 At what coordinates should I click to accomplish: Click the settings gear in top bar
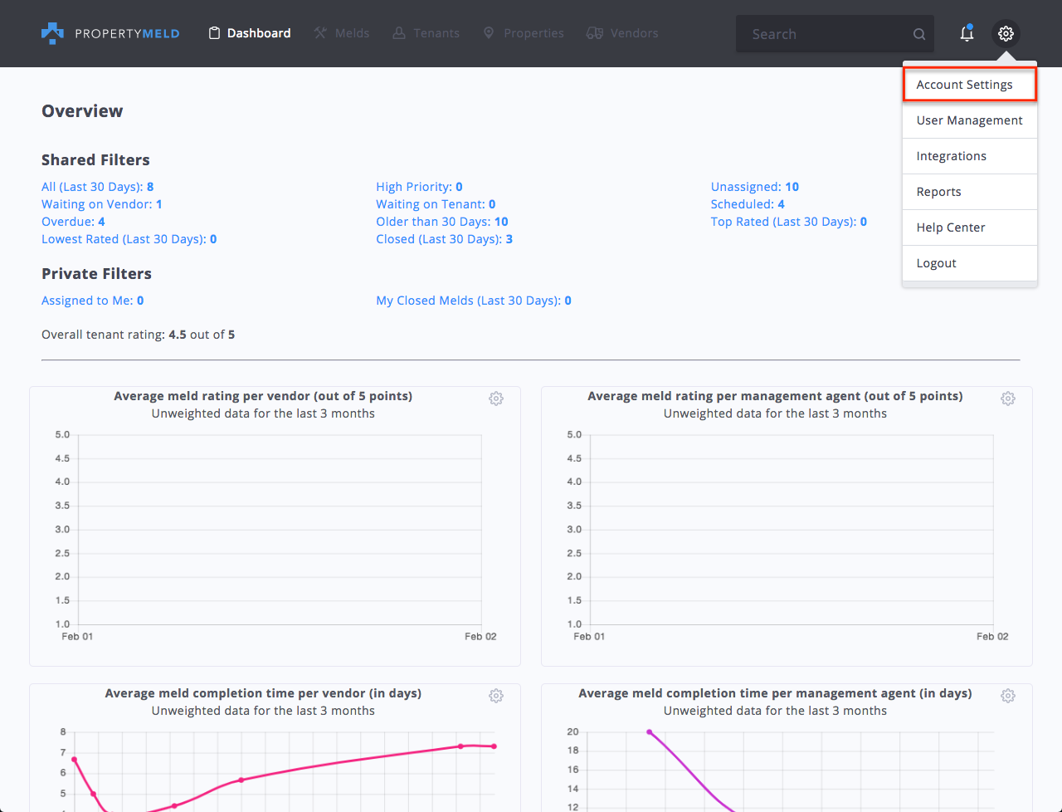(x=1006, y=33)
